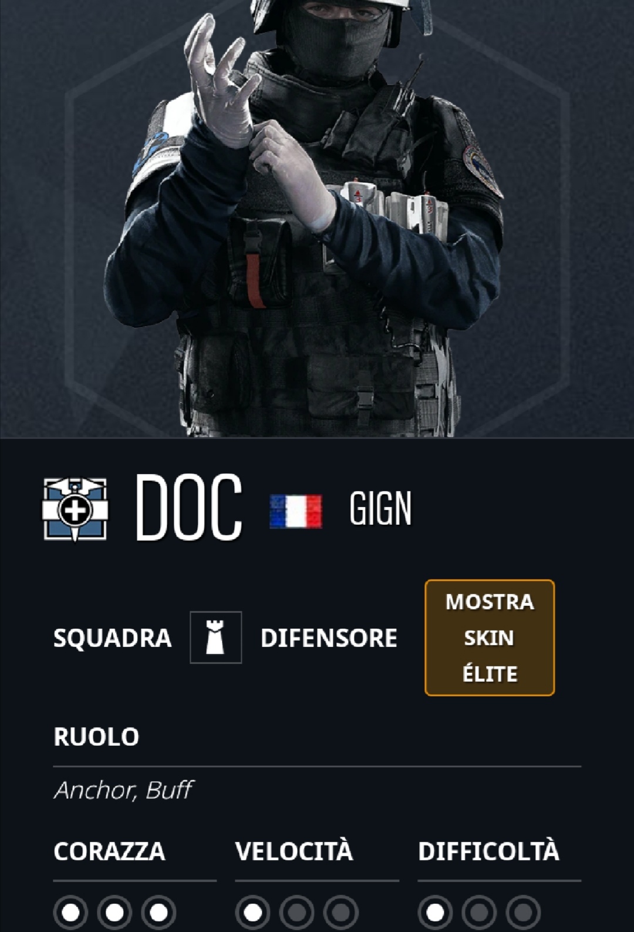Click the DOC operator name heading

pyautogui.click(x=188, y=508)
